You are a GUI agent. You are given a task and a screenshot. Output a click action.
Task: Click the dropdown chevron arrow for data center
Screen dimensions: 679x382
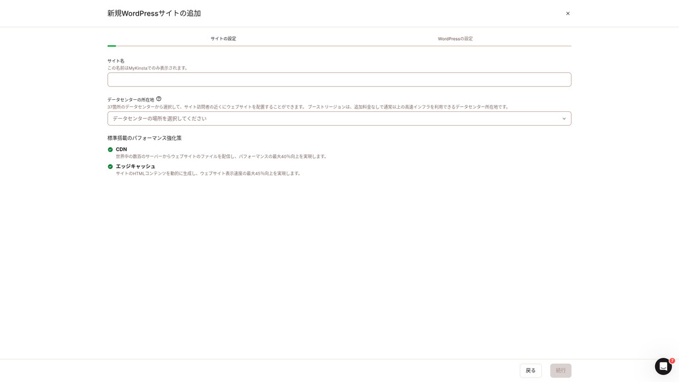point(564,119)
